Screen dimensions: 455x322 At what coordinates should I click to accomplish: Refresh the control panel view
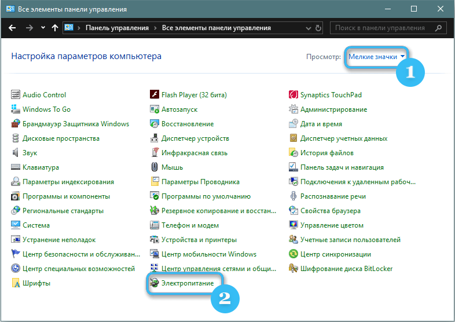coord(318,28)
